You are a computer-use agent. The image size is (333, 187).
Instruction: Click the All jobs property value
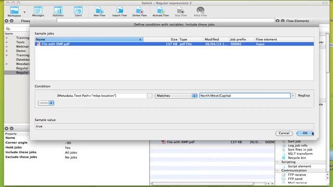pyautogui.click(x=71, y=153)
